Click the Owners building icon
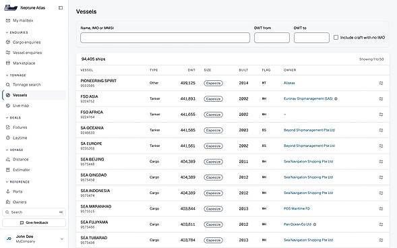397x248 pixels. pos(8,202)
